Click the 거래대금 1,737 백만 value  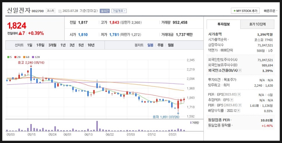pos(184,34)
